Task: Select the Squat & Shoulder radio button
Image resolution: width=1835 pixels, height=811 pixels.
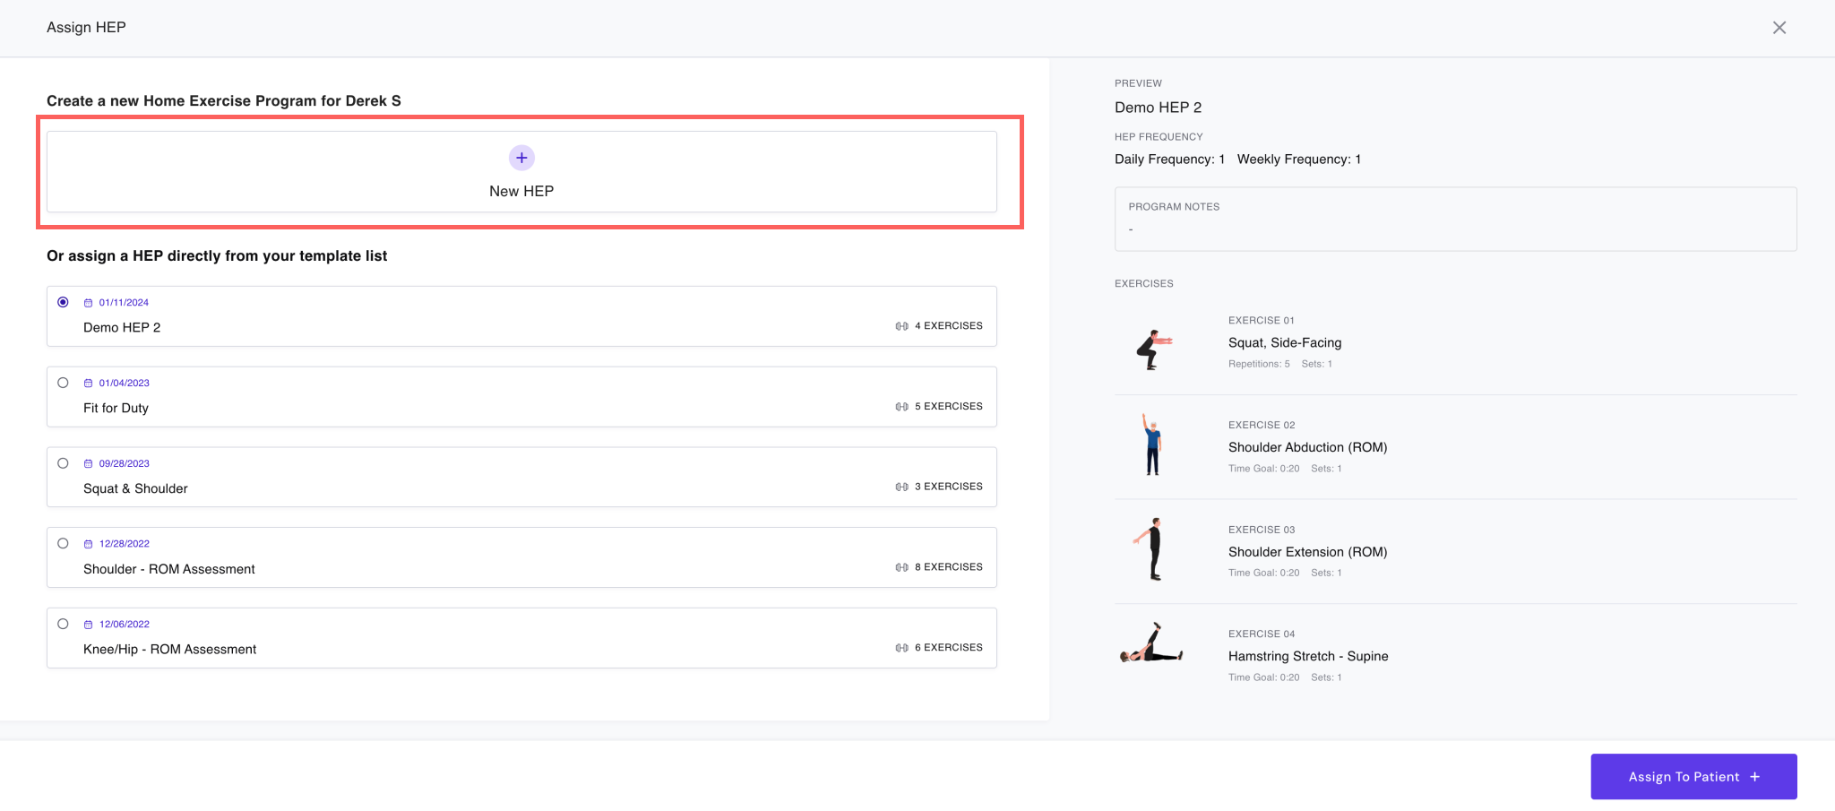Action: (63, 463)
